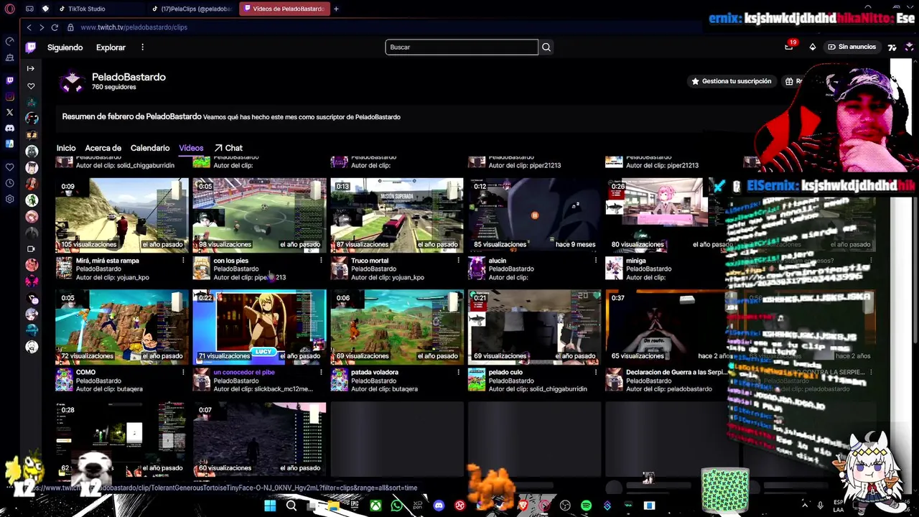Click the Siguiendo navigation link

(x=65, y=47)
